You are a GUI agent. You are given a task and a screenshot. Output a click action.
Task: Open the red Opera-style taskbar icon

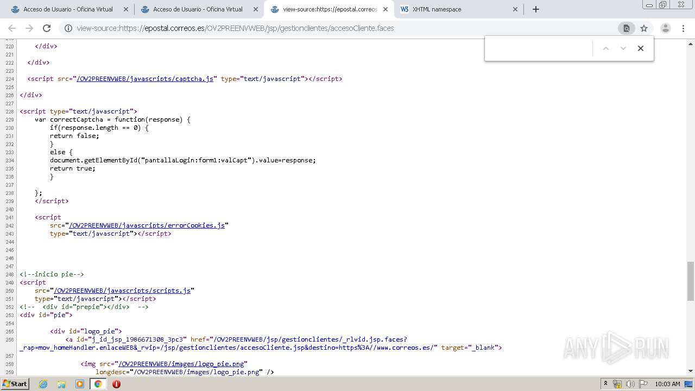(x=116, y=384)
